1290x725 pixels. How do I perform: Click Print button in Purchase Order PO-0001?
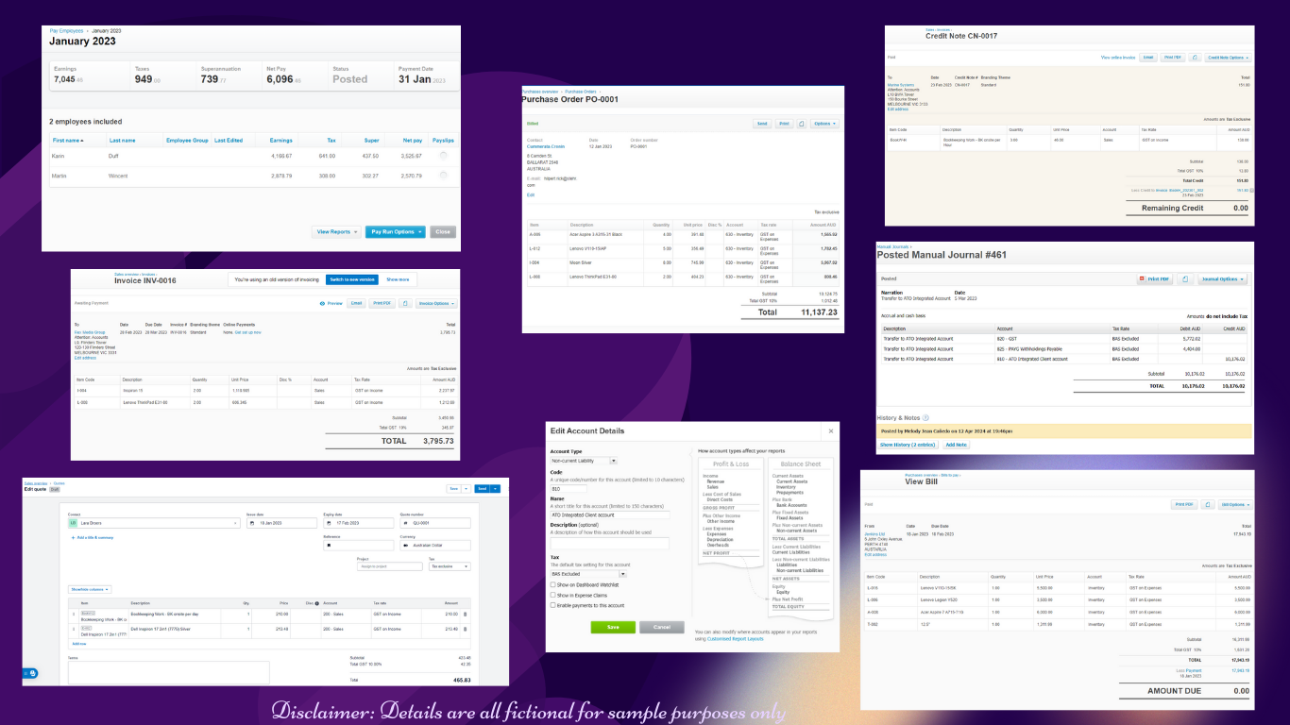[784, 124]
